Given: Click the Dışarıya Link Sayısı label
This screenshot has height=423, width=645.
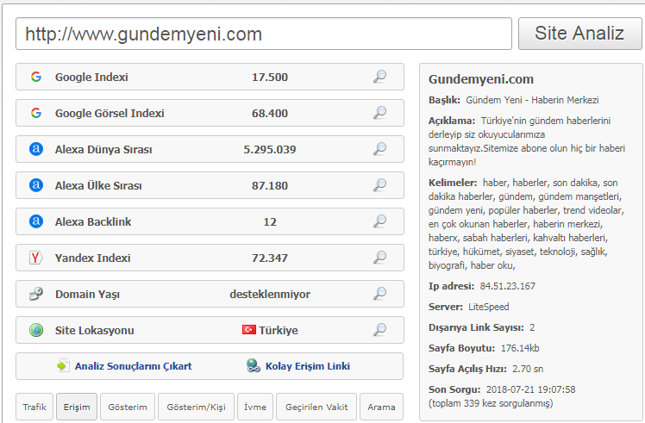Looking at the screenshot, I should tap(476, 327).
